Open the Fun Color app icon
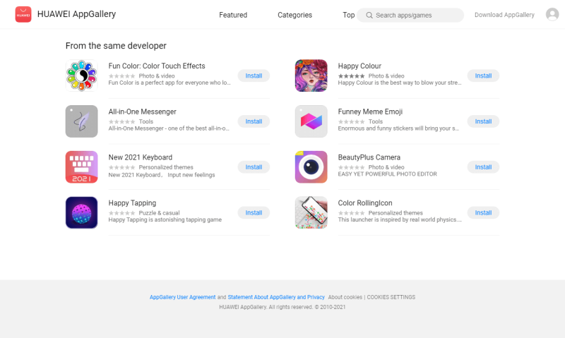Image resolution: width=565 pixels, height=338 pixels. (81, 76)
